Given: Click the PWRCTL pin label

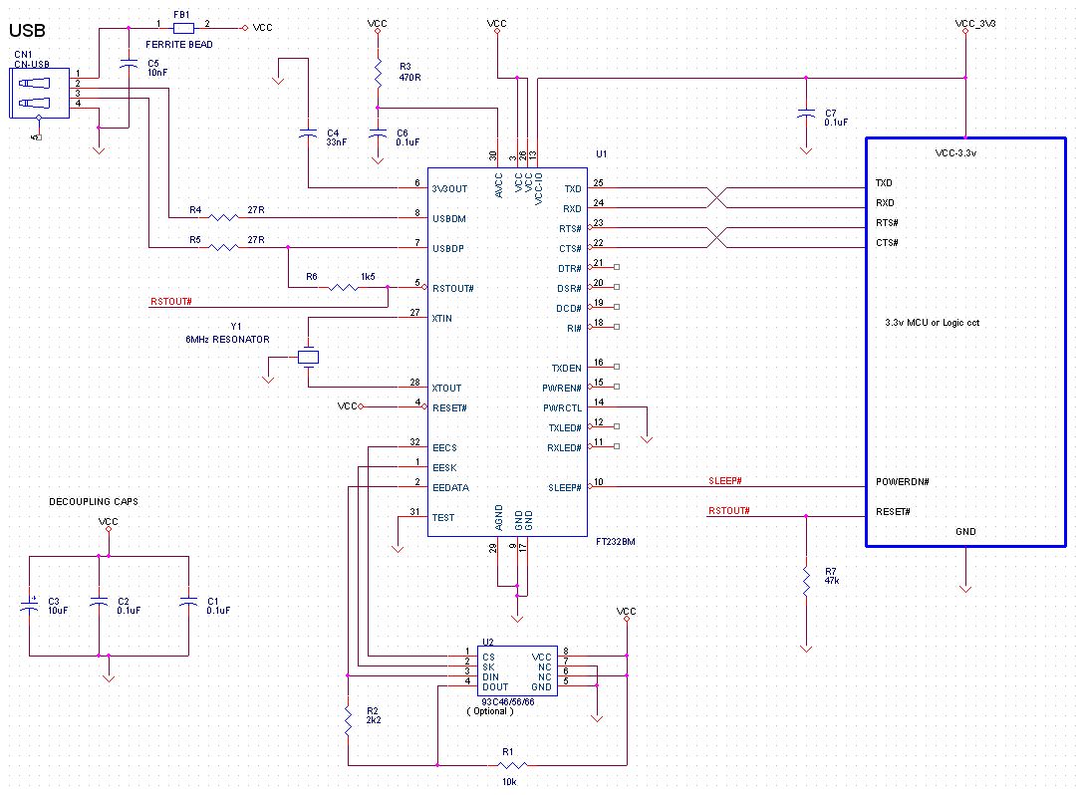Looking at the screenshot, I should [x=562, y=407].
